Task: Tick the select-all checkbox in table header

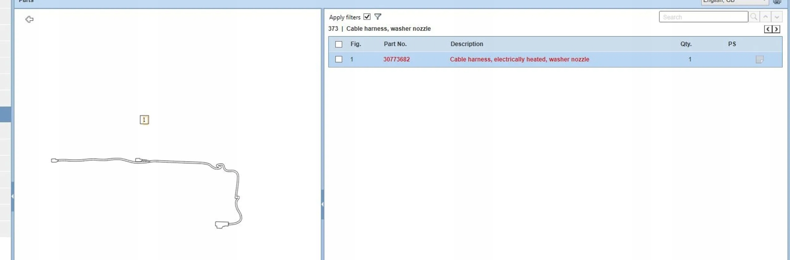Action: (x=339, y=44)
